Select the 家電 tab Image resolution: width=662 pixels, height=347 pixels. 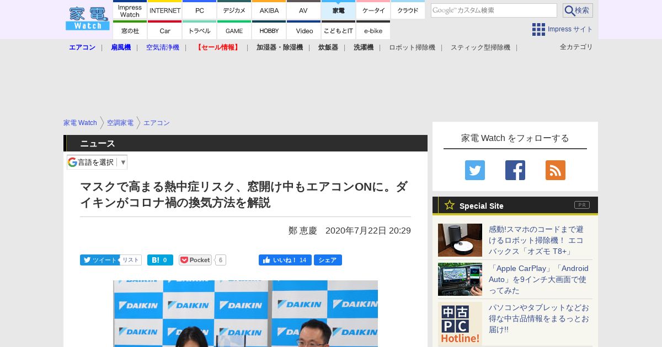(338, 10)
